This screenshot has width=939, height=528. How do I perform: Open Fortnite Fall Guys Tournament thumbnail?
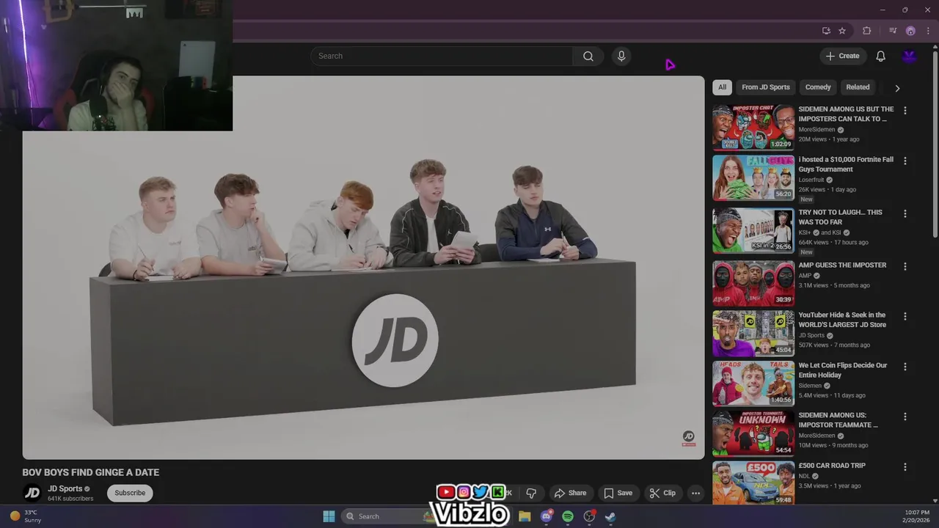(x=753, y=177)
